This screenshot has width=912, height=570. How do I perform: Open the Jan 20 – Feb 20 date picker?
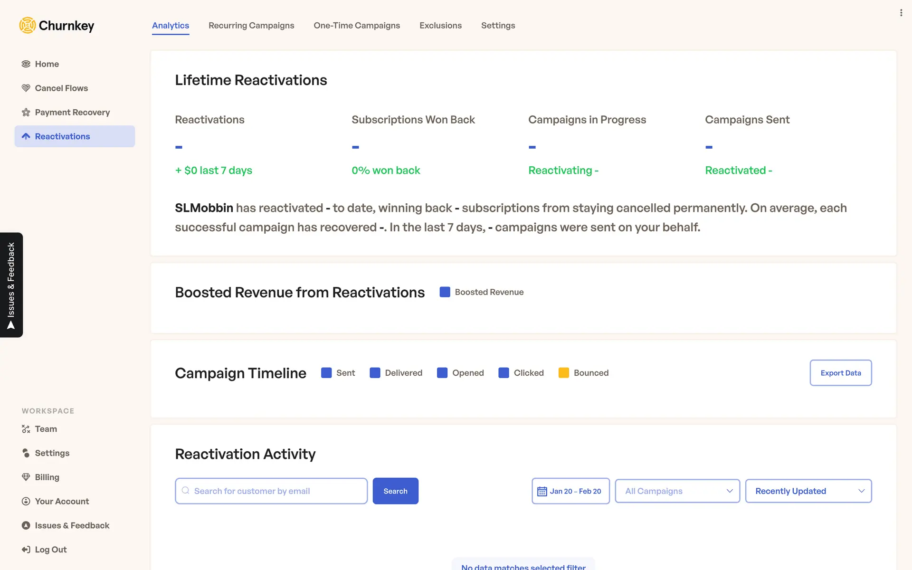tap(570, 491)
